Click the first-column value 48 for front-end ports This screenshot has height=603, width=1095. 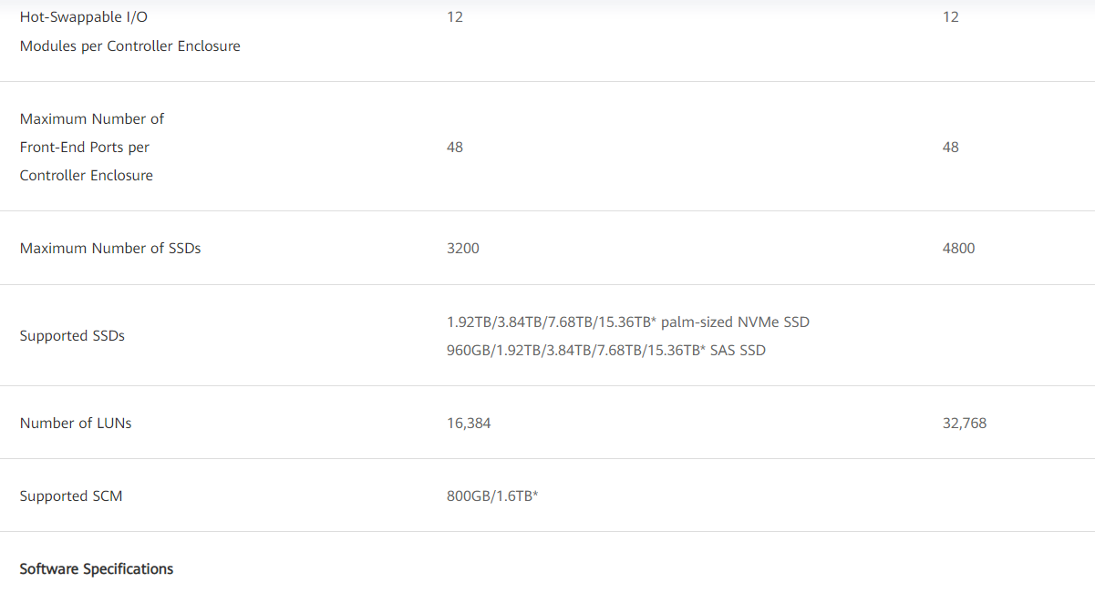click(455, 147)
